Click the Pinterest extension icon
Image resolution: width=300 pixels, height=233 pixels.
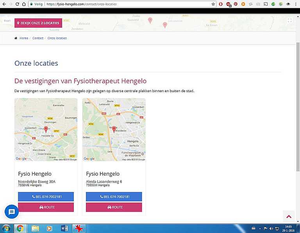pyautogui.click(x=236, y=4)
